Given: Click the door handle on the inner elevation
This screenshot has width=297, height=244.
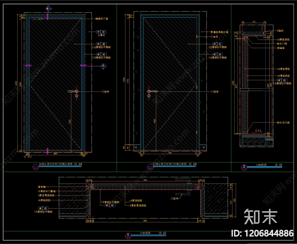Looking at the screenshot, I should (x=73, y=92).
